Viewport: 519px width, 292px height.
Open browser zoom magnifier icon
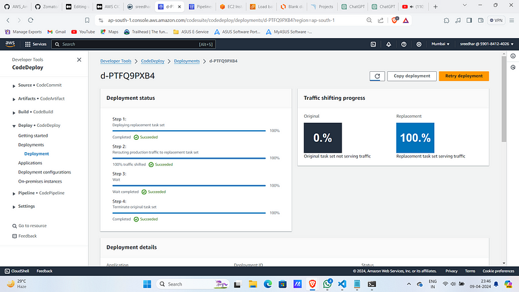click(x=369, y=20)
